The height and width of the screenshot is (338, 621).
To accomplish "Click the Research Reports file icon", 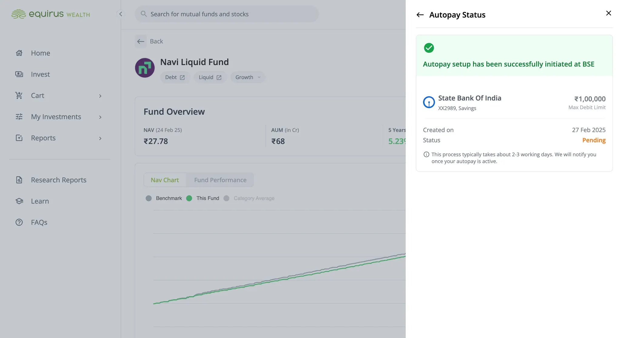I will [19, 180].
